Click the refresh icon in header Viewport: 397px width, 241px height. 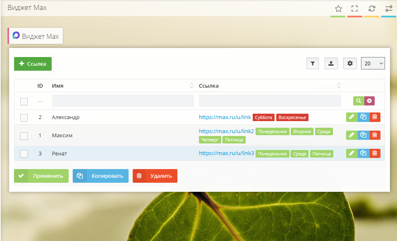point(372,9)
